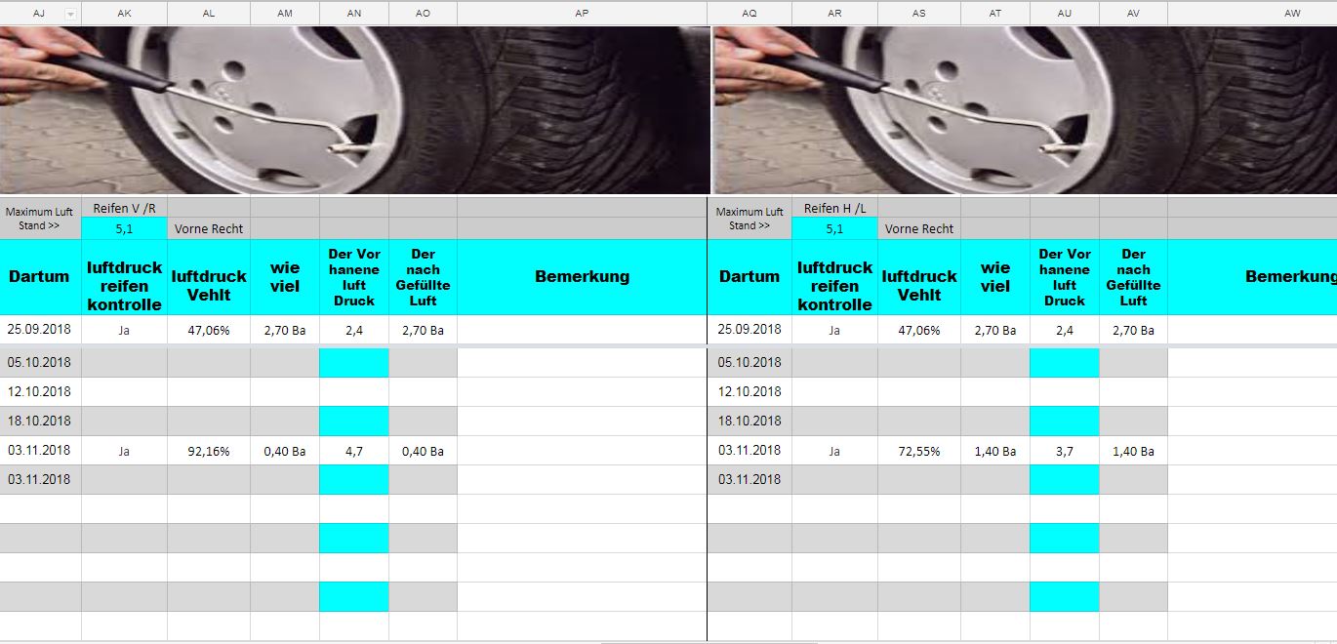
Task: Click the 0,40 Ba cell in column AM
Action: click(285, 451)
